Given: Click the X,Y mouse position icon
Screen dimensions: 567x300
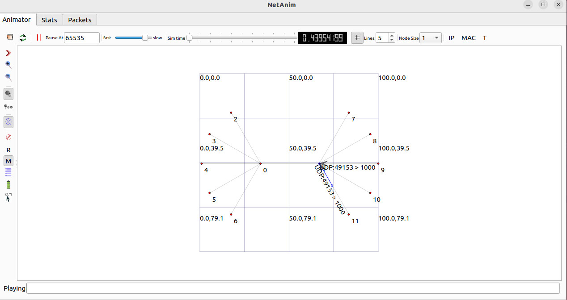Looking at the screenshot, I should (8, 197).
